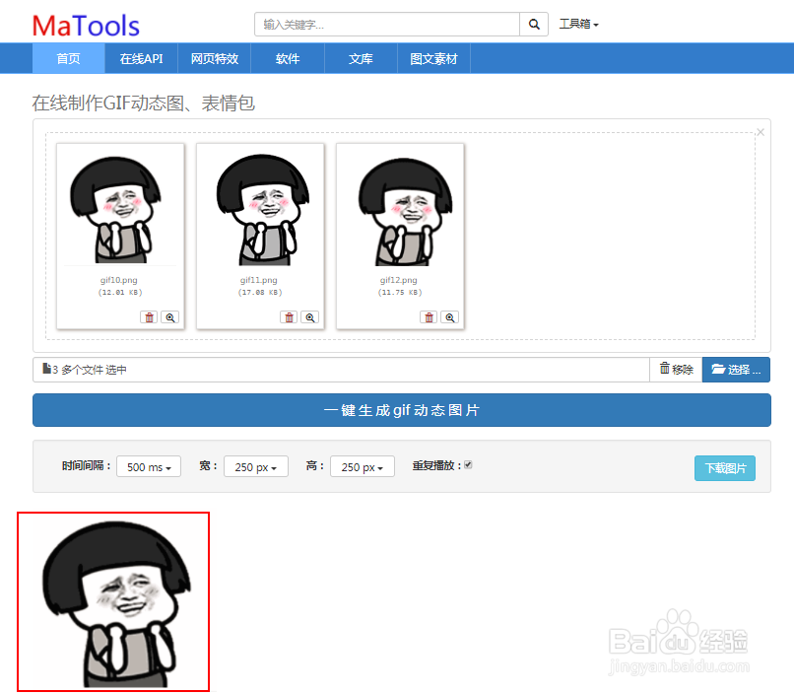The image size is (794, 694).
Task: Open the 网页特效 tab
Action: [x=215, y=59]
